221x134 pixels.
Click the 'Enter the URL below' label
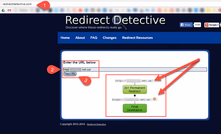click(79, 62)
